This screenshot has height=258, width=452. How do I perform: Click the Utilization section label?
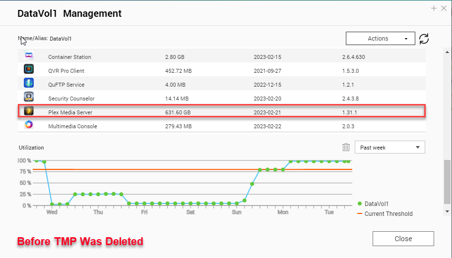31,148
